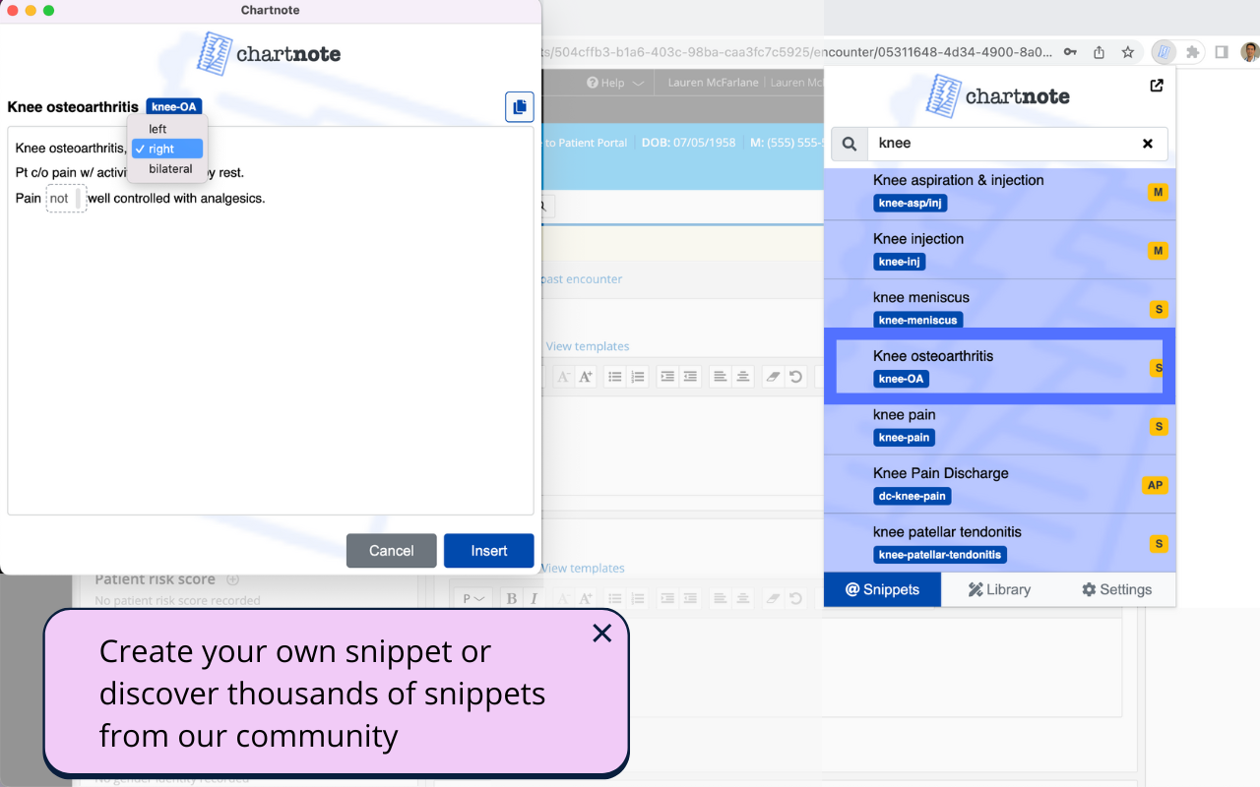Click the Cancel button
This screenshot has height=787, width=1260.
pos(392,551)
